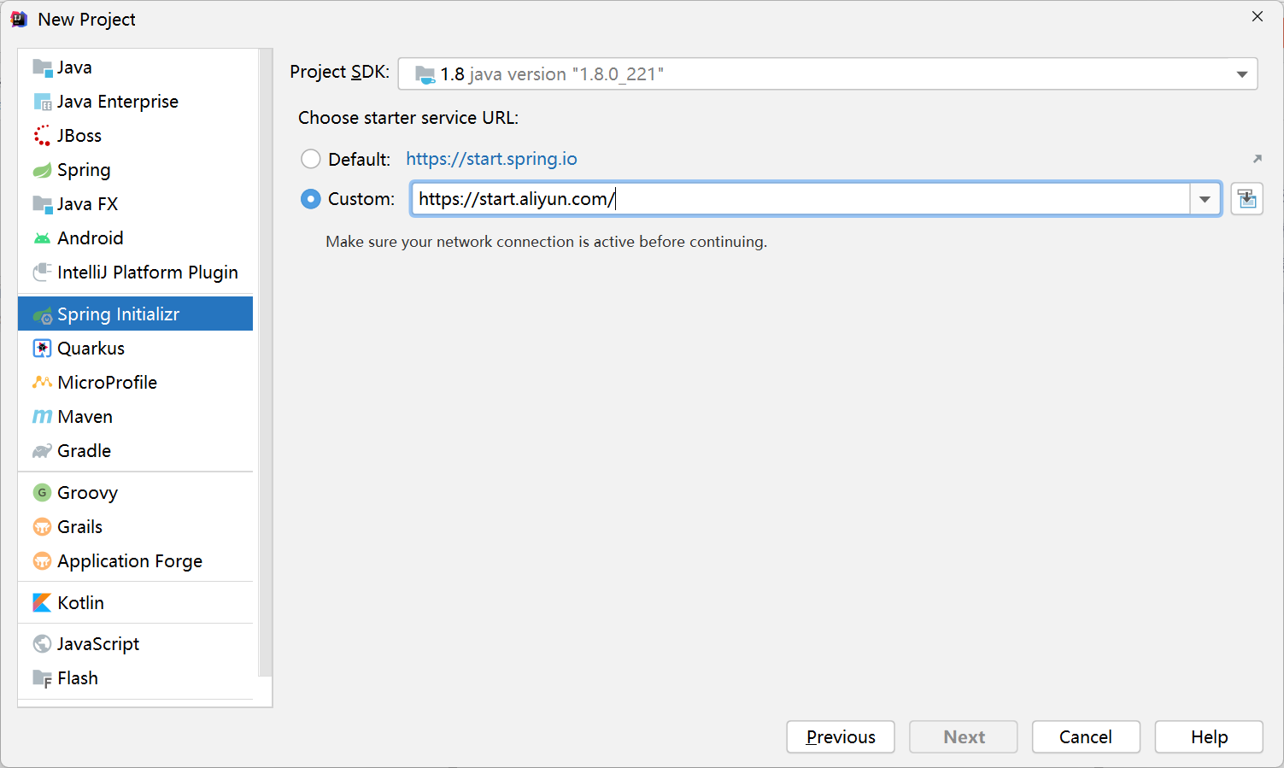Select Application Forge text label
The width and height of the screenshot is (1284, 768).
[130, 561]
